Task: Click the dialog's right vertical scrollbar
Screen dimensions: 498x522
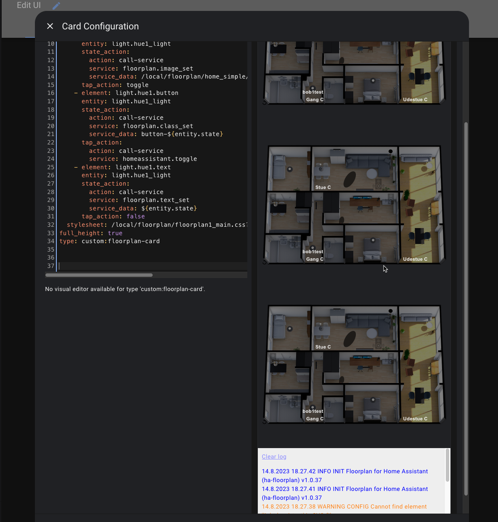Action: pyautogui.click(x=466, y=252)
